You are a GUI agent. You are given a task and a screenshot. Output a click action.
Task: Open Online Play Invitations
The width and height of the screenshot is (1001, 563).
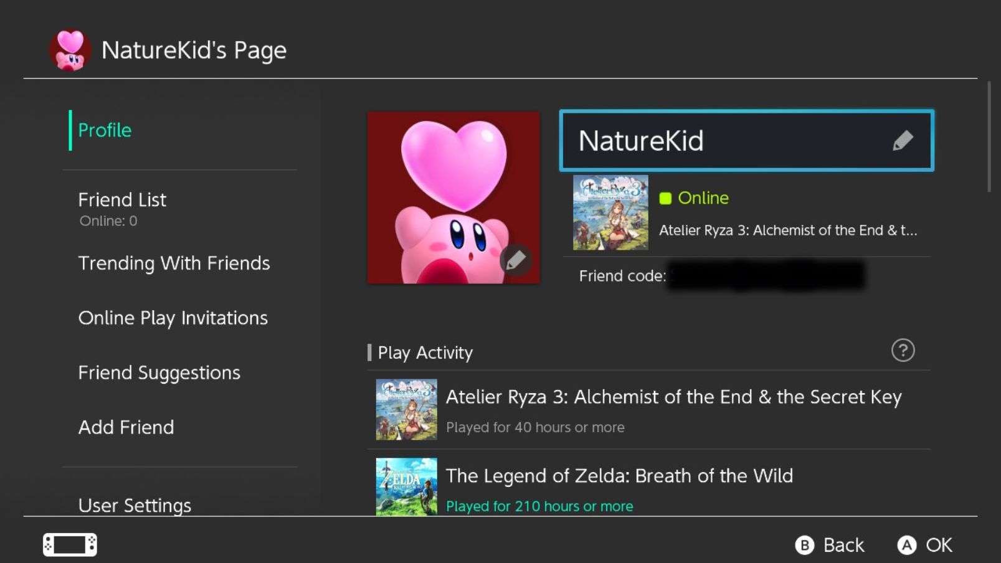(x=173, y=318)
